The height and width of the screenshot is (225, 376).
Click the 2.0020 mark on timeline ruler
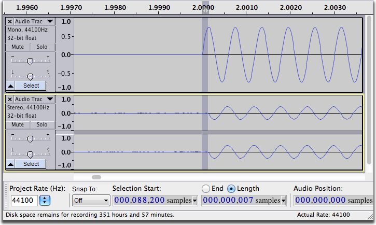click(291, 8)
